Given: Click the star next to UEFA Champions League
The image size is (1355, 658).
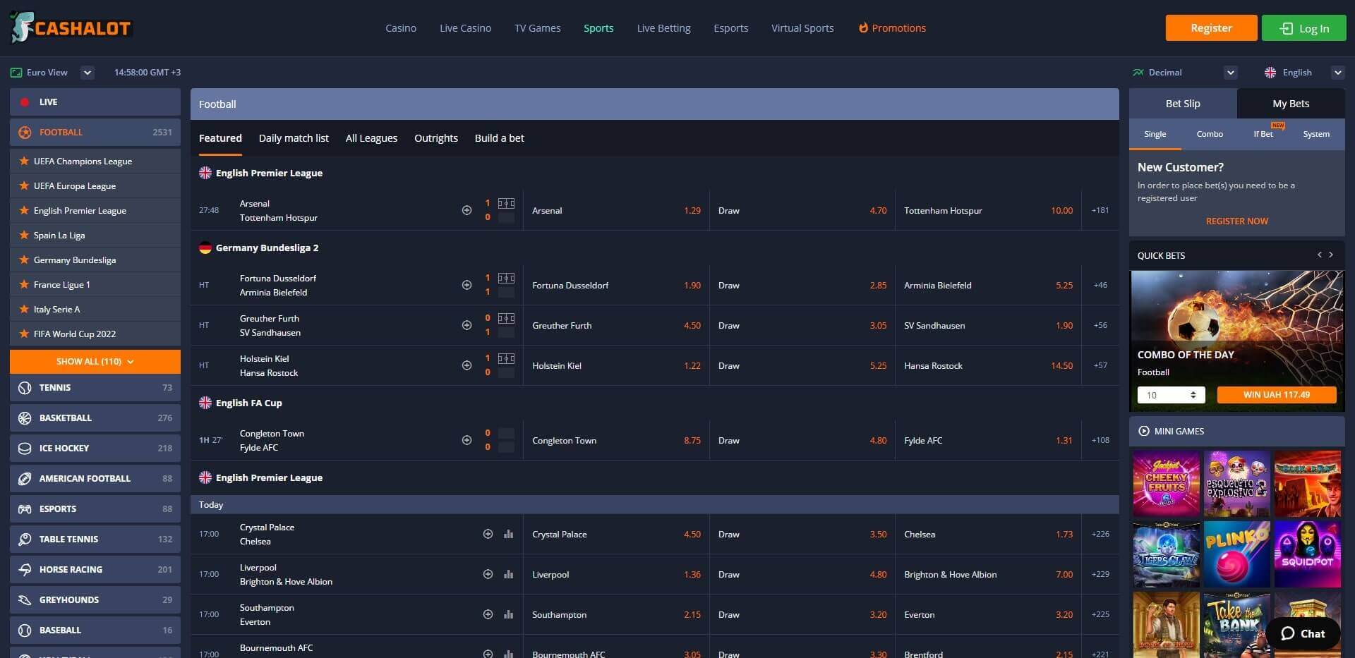Looking at the screenshot, I should (24, 162).
